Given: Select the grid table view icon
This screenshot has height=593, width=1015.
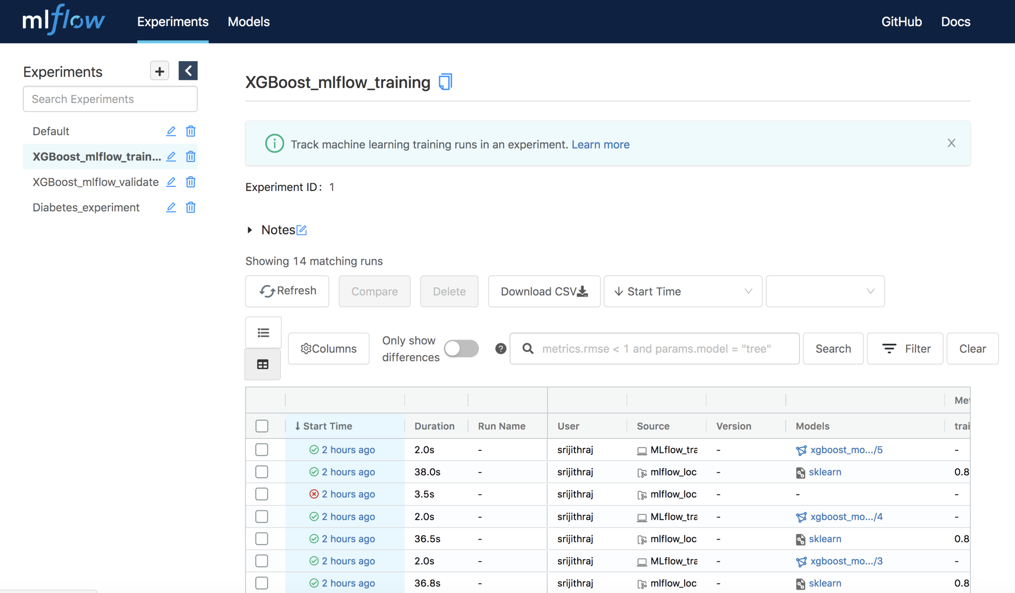Looking at the screenshot, I should [x=263, y=364].
